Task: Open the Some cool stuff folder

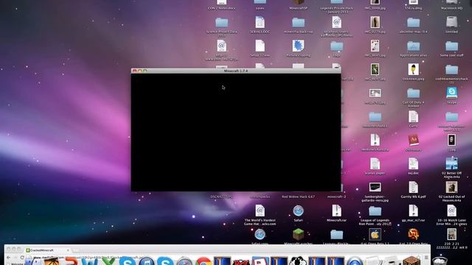Action: (451, 46)
